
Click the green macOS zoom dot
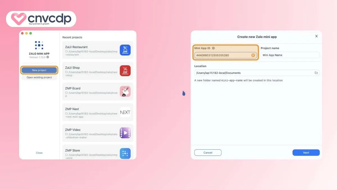tap(31, 33)
